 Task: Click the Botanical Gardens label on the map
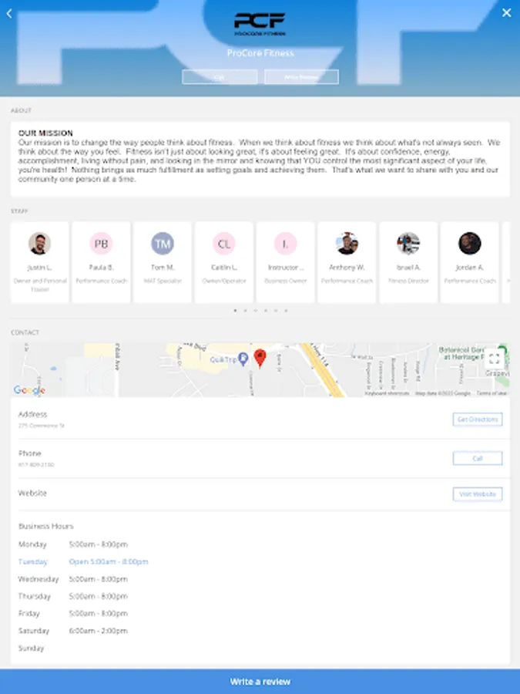coord(461,353)
